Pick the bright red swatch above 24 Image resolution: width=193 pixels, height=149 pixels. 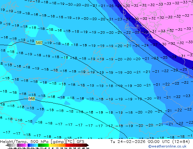[66, 145]
